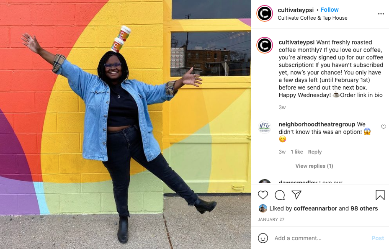389x249 pixels.
Task: Open three-dot more options menu
Action: coord(381,14)
